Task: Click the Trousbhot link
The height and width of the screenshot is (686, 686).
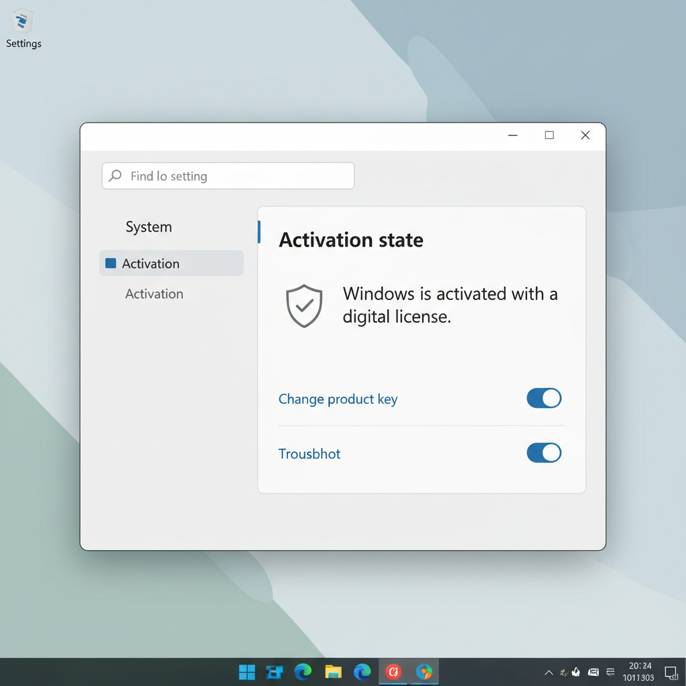Action: click(x=309, y=454)
